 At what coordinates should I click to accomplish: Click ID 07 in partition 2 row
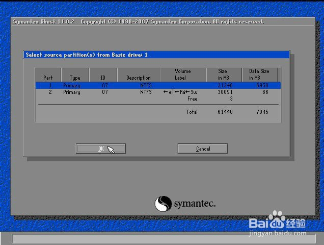point(105,92)
